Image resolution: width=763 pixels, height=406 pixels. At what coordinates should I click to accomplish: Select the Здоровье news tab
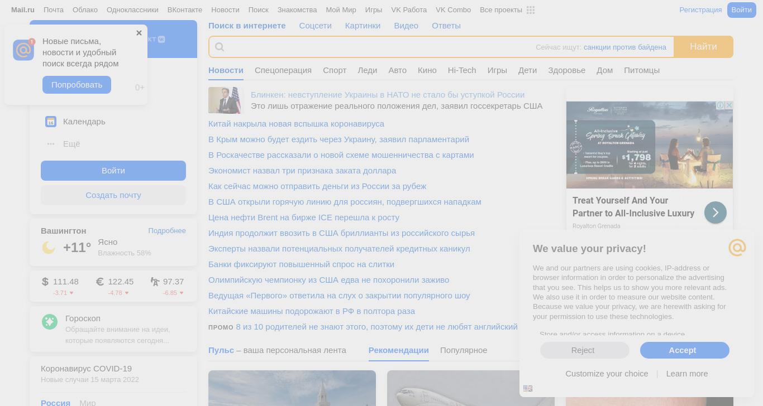pyautogui.click(x=566, y=70)
